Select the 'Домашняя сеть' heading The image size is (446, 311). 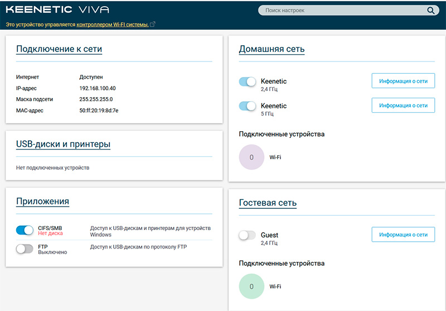272,49
